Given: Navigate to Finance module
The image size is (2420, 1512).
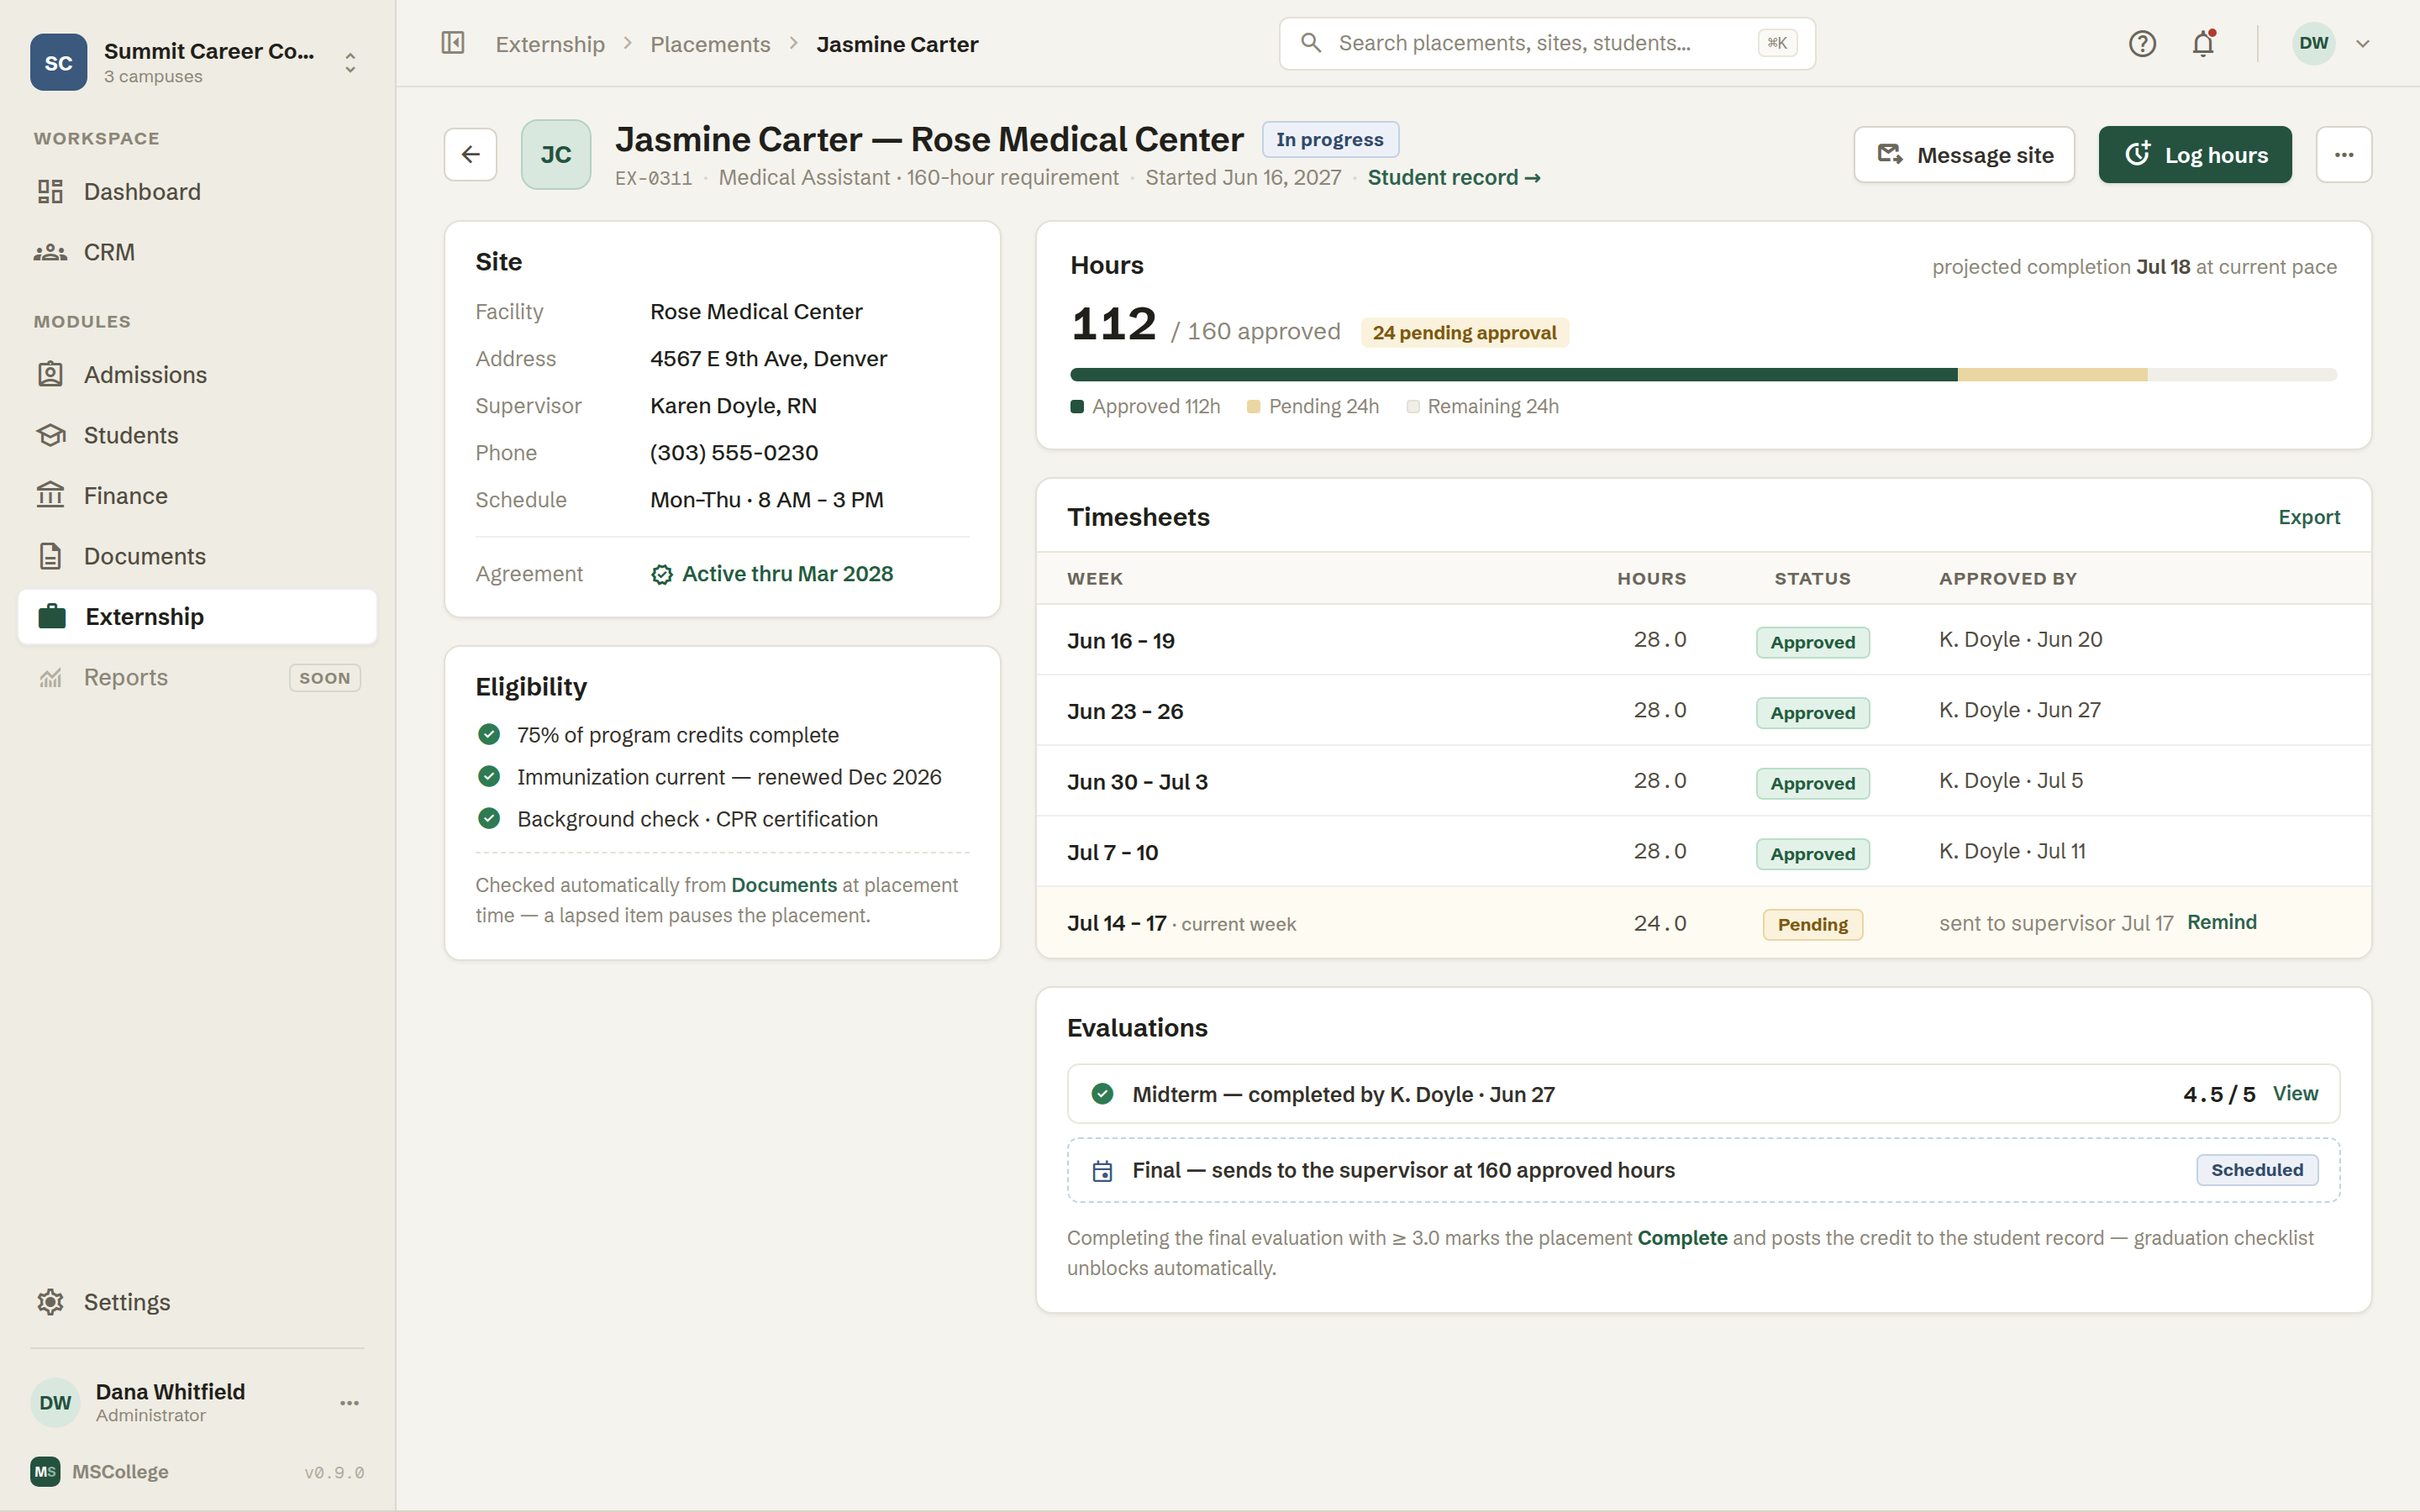Looking at the screenshot, I should pyautogui.click(x=197, y=495).
